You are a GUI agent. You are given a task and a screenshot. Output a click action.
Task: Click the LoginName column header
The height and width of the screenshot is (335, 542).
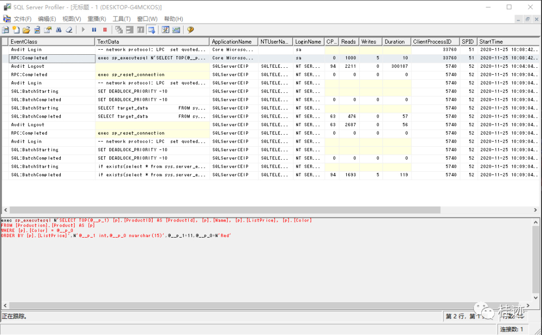pos(309,42)
